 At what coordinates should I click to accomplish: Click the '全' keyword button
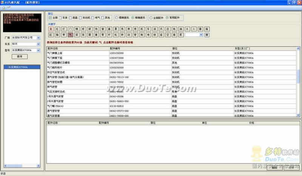point(51,29)
